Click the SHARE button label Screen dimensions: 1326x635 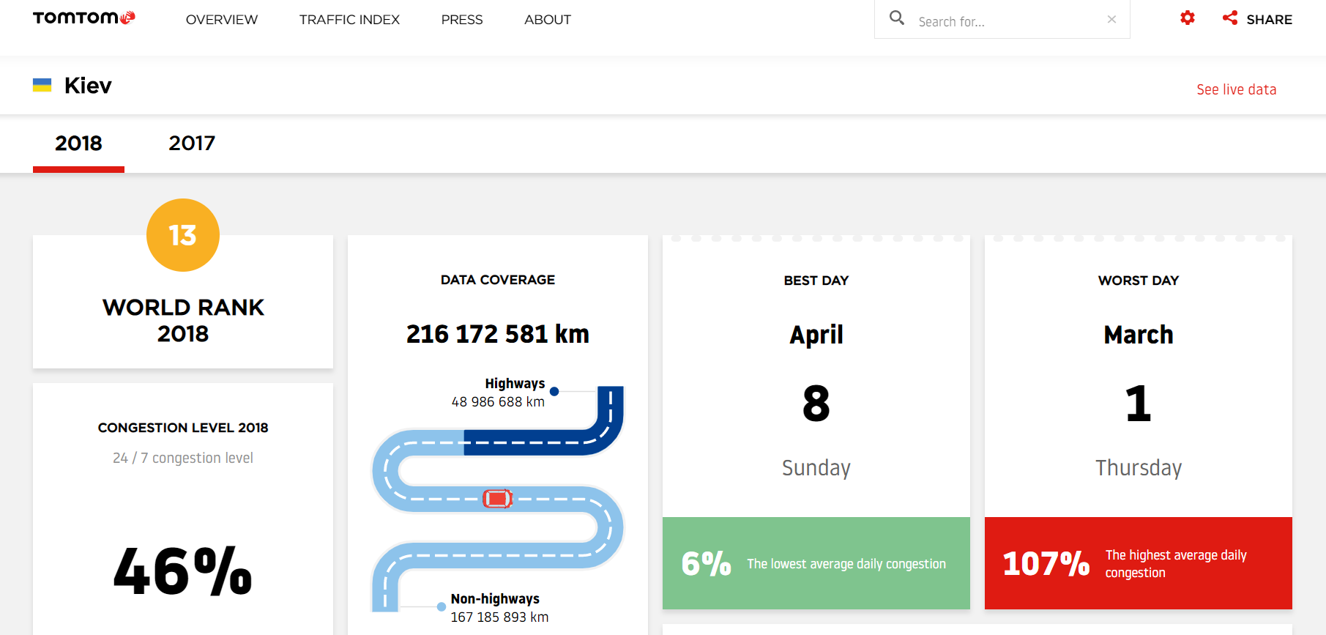coord(1270,20)
